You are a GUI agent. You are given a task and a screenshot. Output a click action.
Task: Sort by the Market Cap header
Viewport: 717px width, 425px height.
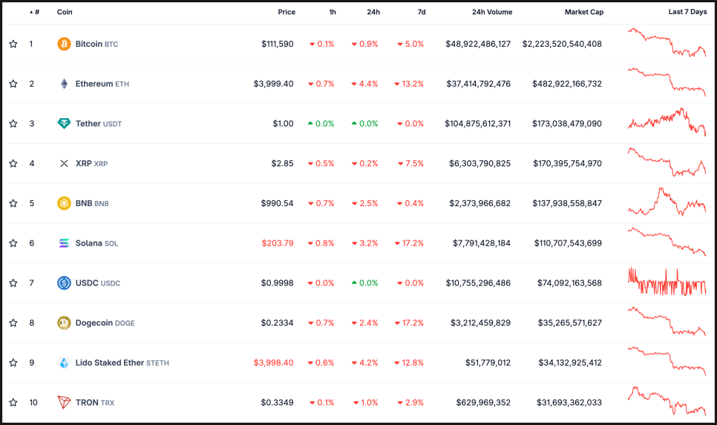click(584, 12)
